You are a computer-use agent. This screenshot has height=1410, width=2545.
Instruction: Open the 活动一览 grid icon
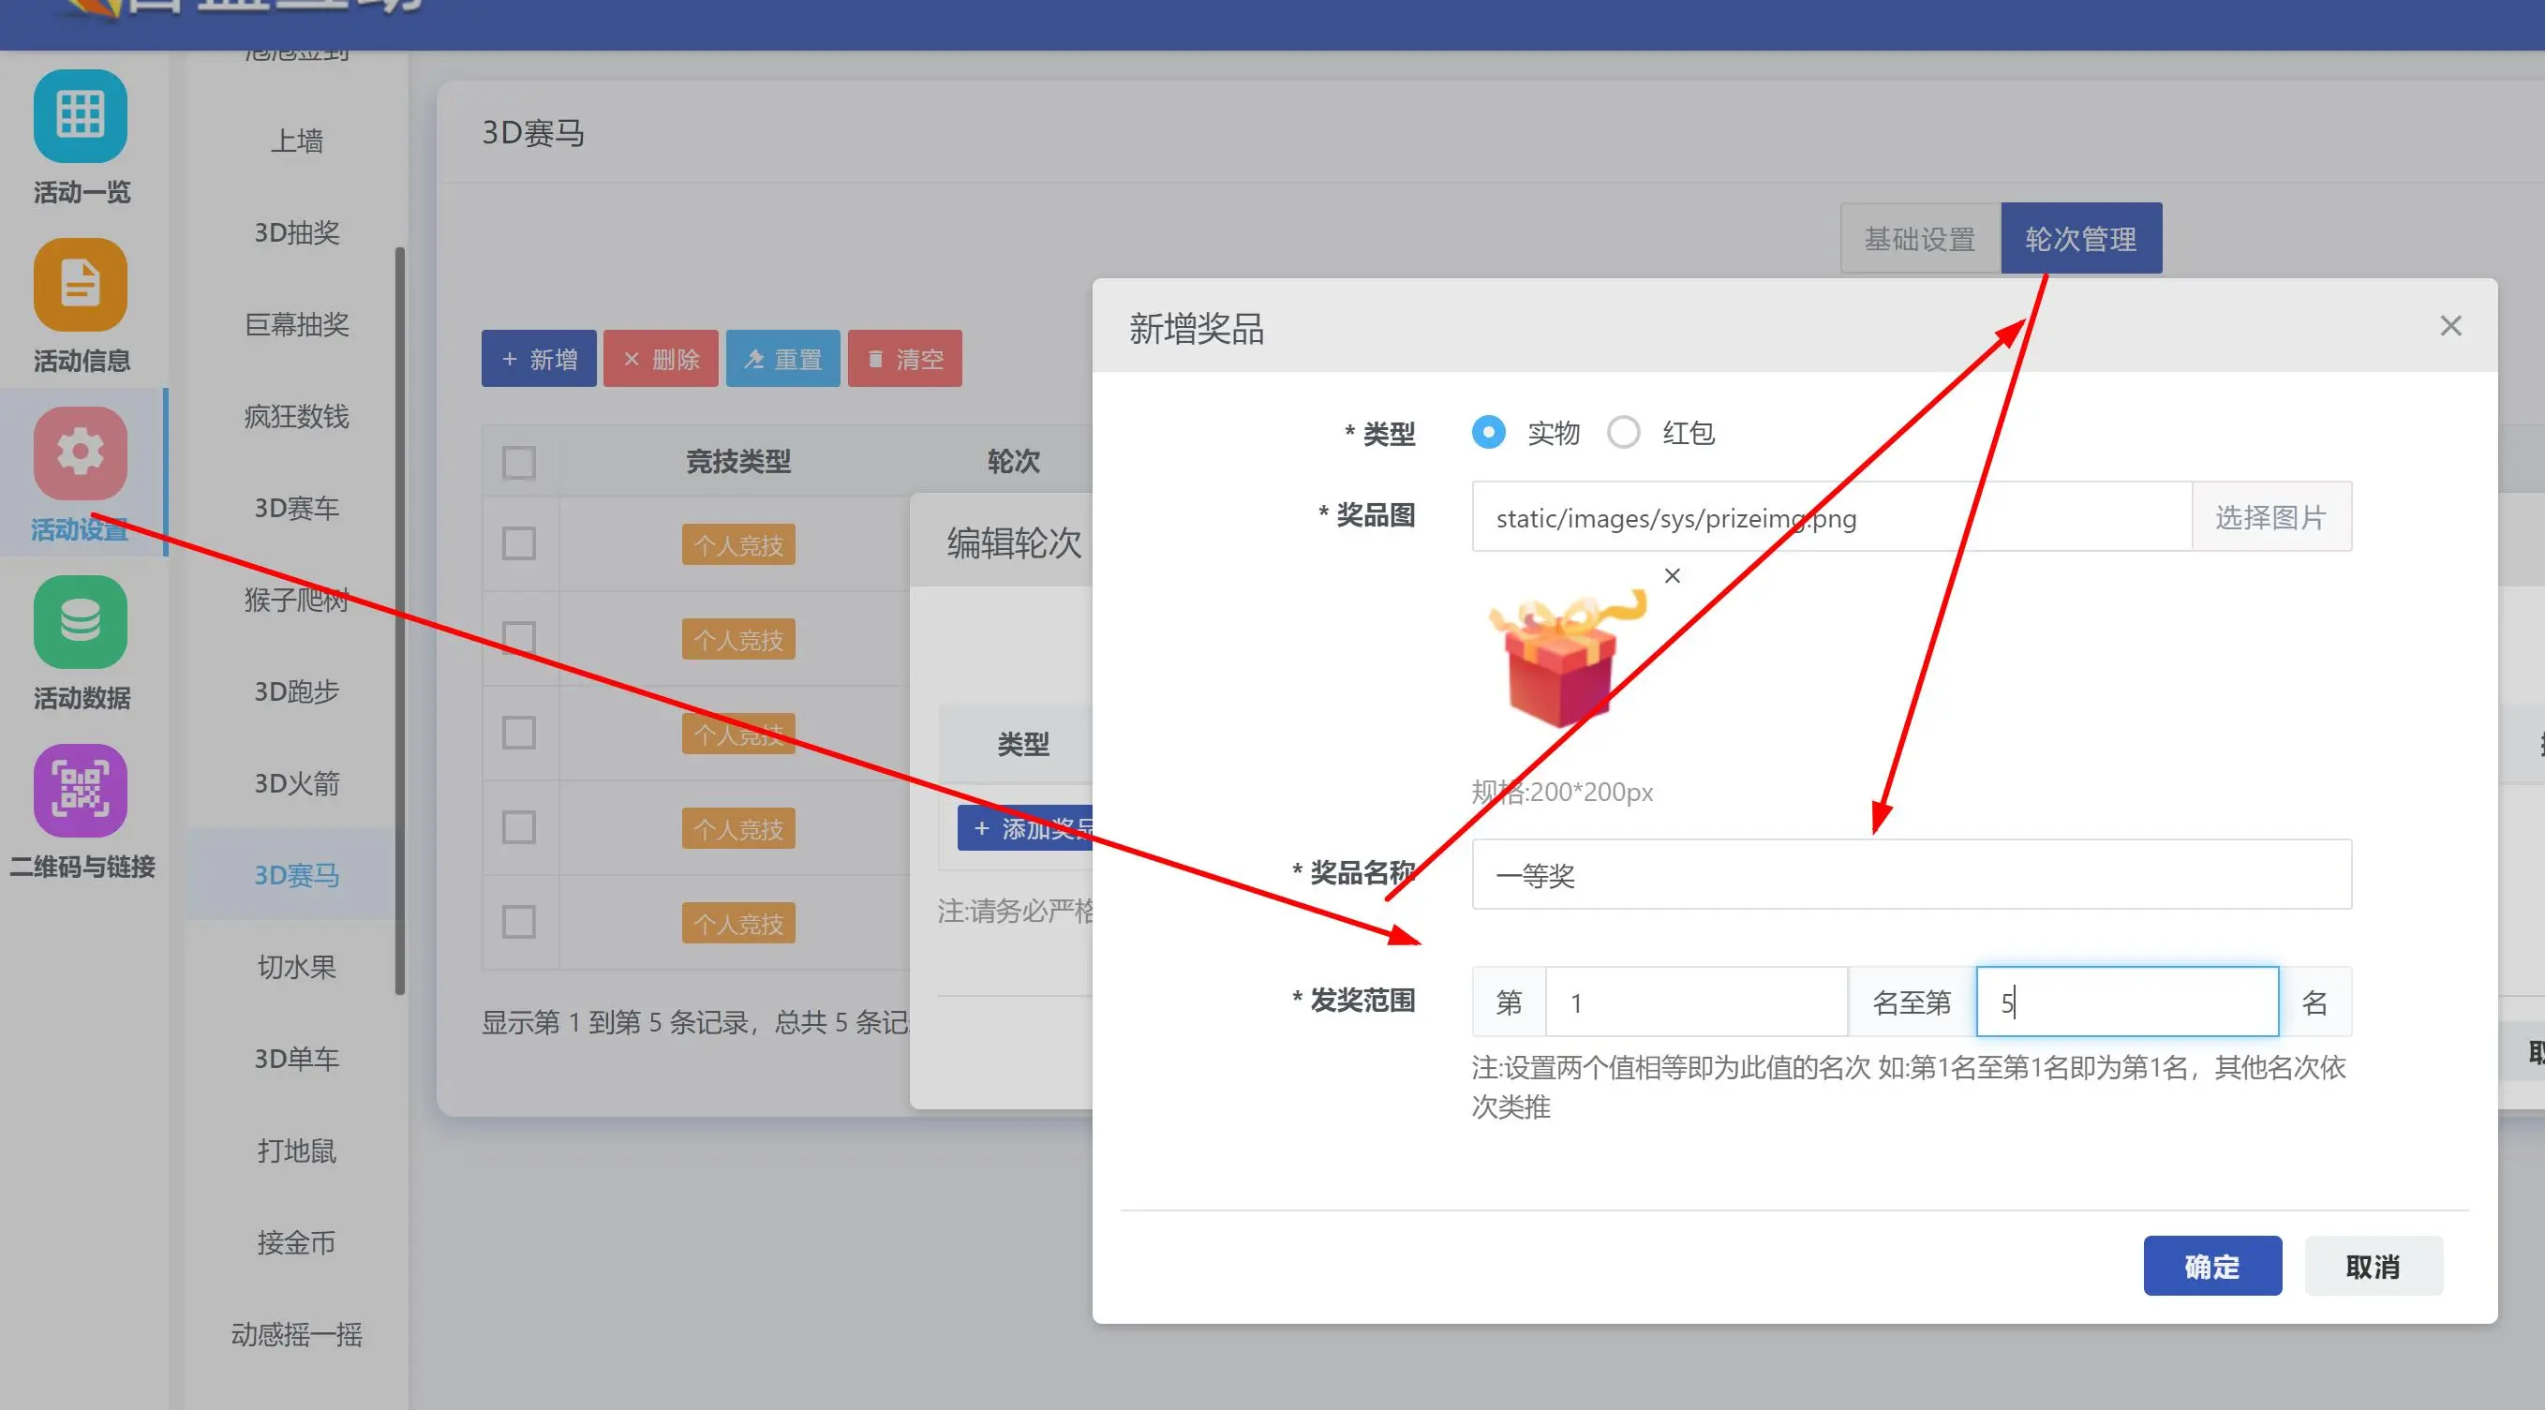(80, 115)
